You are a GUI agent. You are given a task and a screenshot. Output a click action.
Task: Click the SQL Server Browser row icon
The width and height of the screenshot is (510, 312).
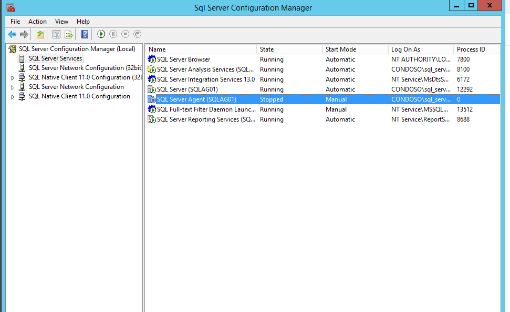click(152, 59)
